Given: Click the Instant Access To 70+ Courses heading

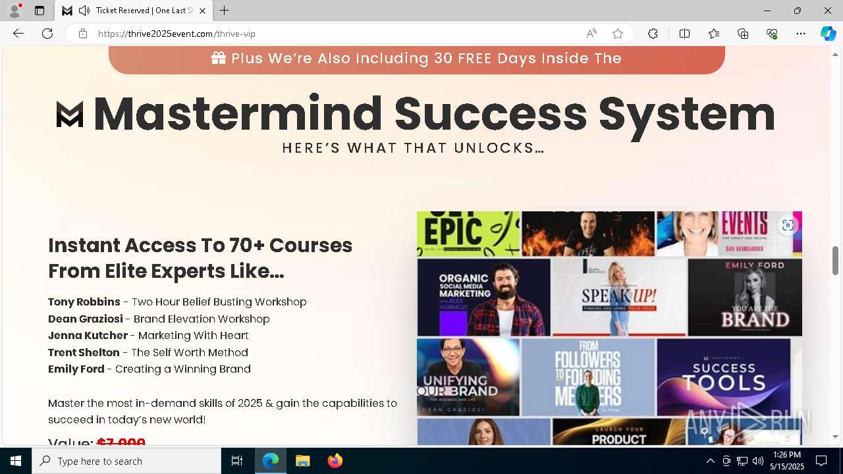Looking at the screenshot, I should 200,258.
